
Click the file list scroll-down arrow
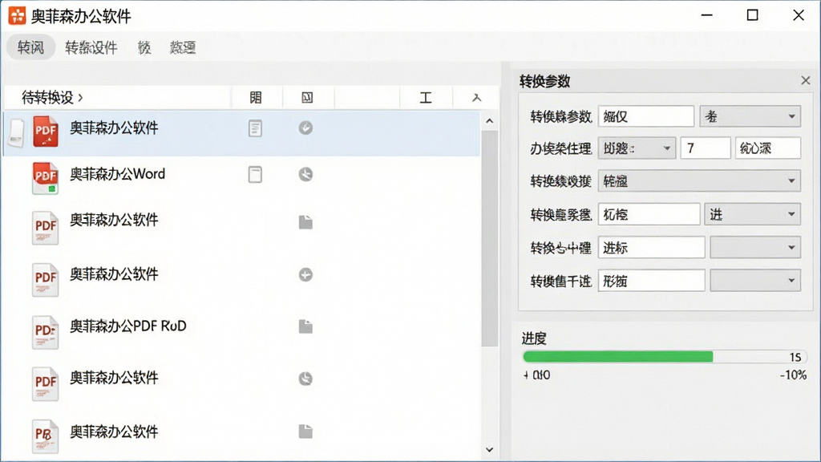[x=490, y=449]
